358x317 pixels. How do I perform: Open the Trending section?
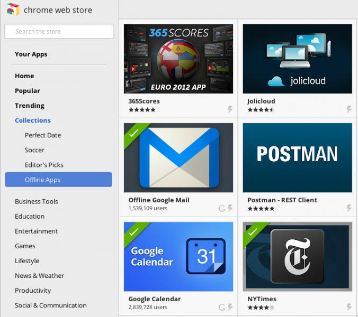30,106
